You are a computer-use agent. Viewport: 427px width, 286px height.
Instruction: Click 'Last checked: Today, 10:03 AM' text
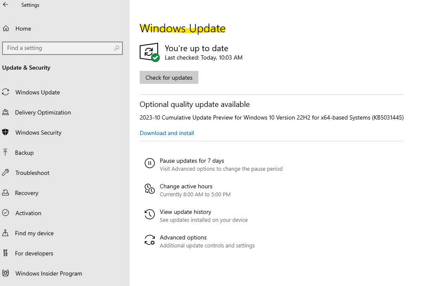click(x=203, y=58)
